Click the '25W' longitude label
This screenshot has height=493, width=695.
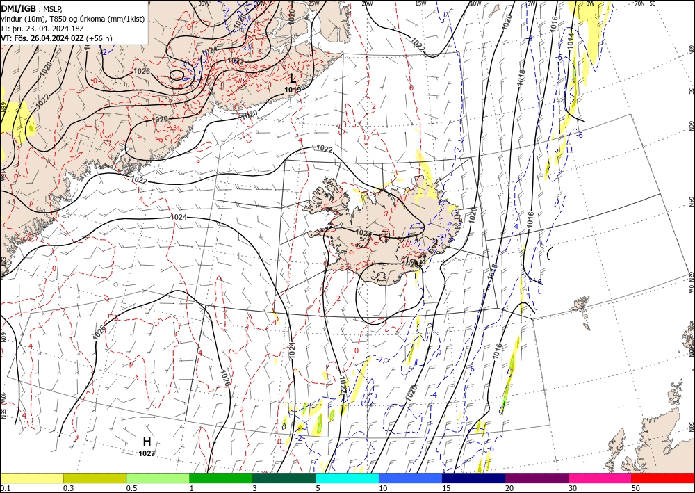313,3
